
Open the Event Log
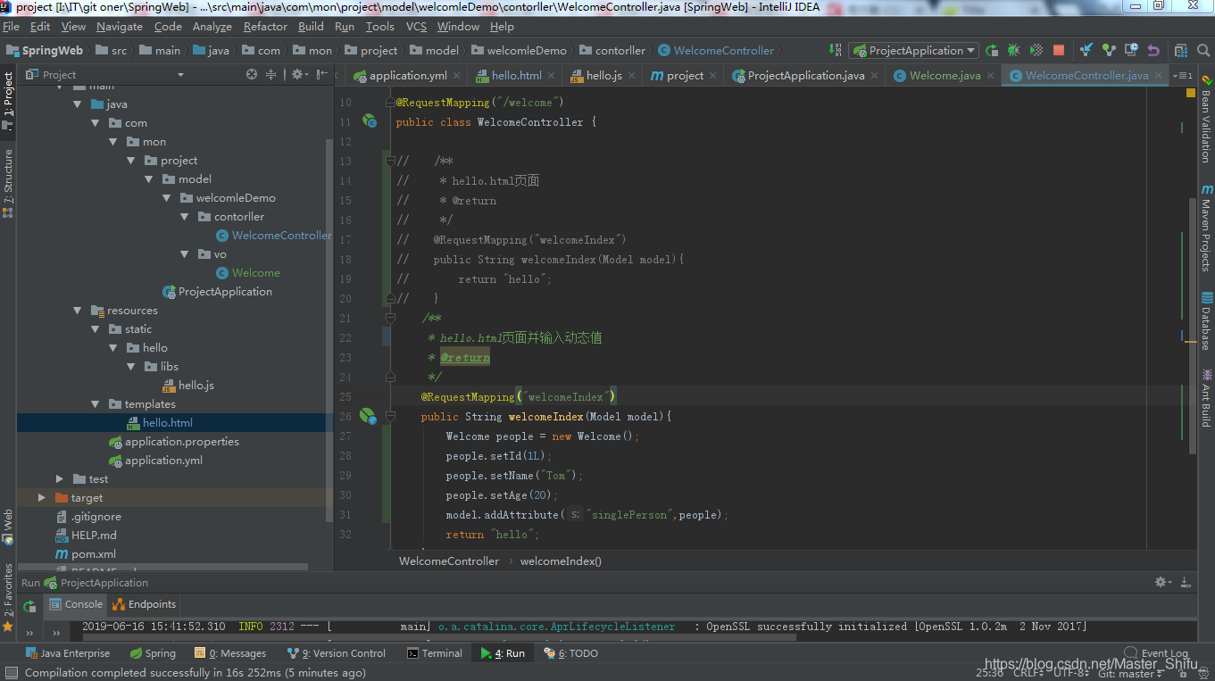[x=1155, y=653]
